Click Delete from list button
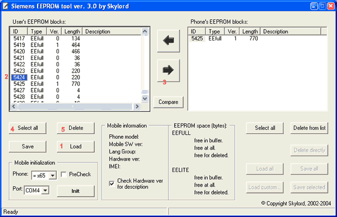The image size is (337, 217). (x=309, y=128)
